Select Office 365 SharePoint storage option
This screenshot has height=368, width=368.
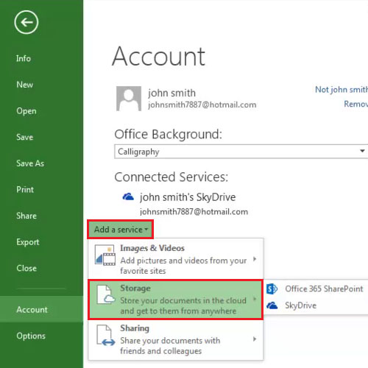[317, 289]
